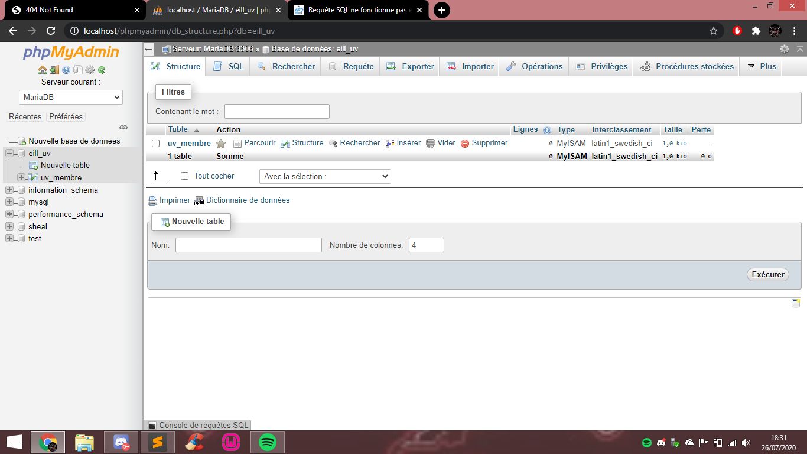Click the home icon in phpMyAdmin sidebar
Viewport: 807px width, 454px height.
tap(42, 70)
